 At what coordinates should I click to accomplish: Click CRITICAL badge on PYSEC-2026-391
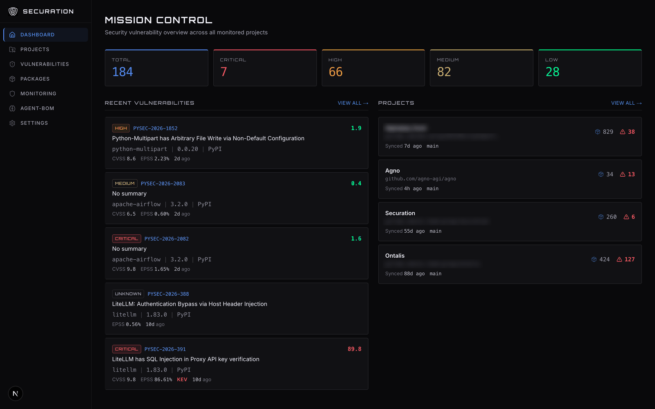point(126,349)
